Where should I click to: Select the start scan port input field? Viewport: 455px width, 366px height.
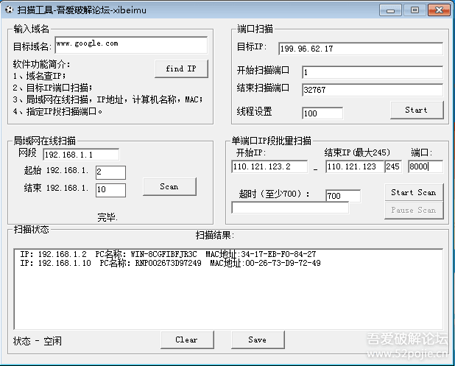[x=371, y=72]
